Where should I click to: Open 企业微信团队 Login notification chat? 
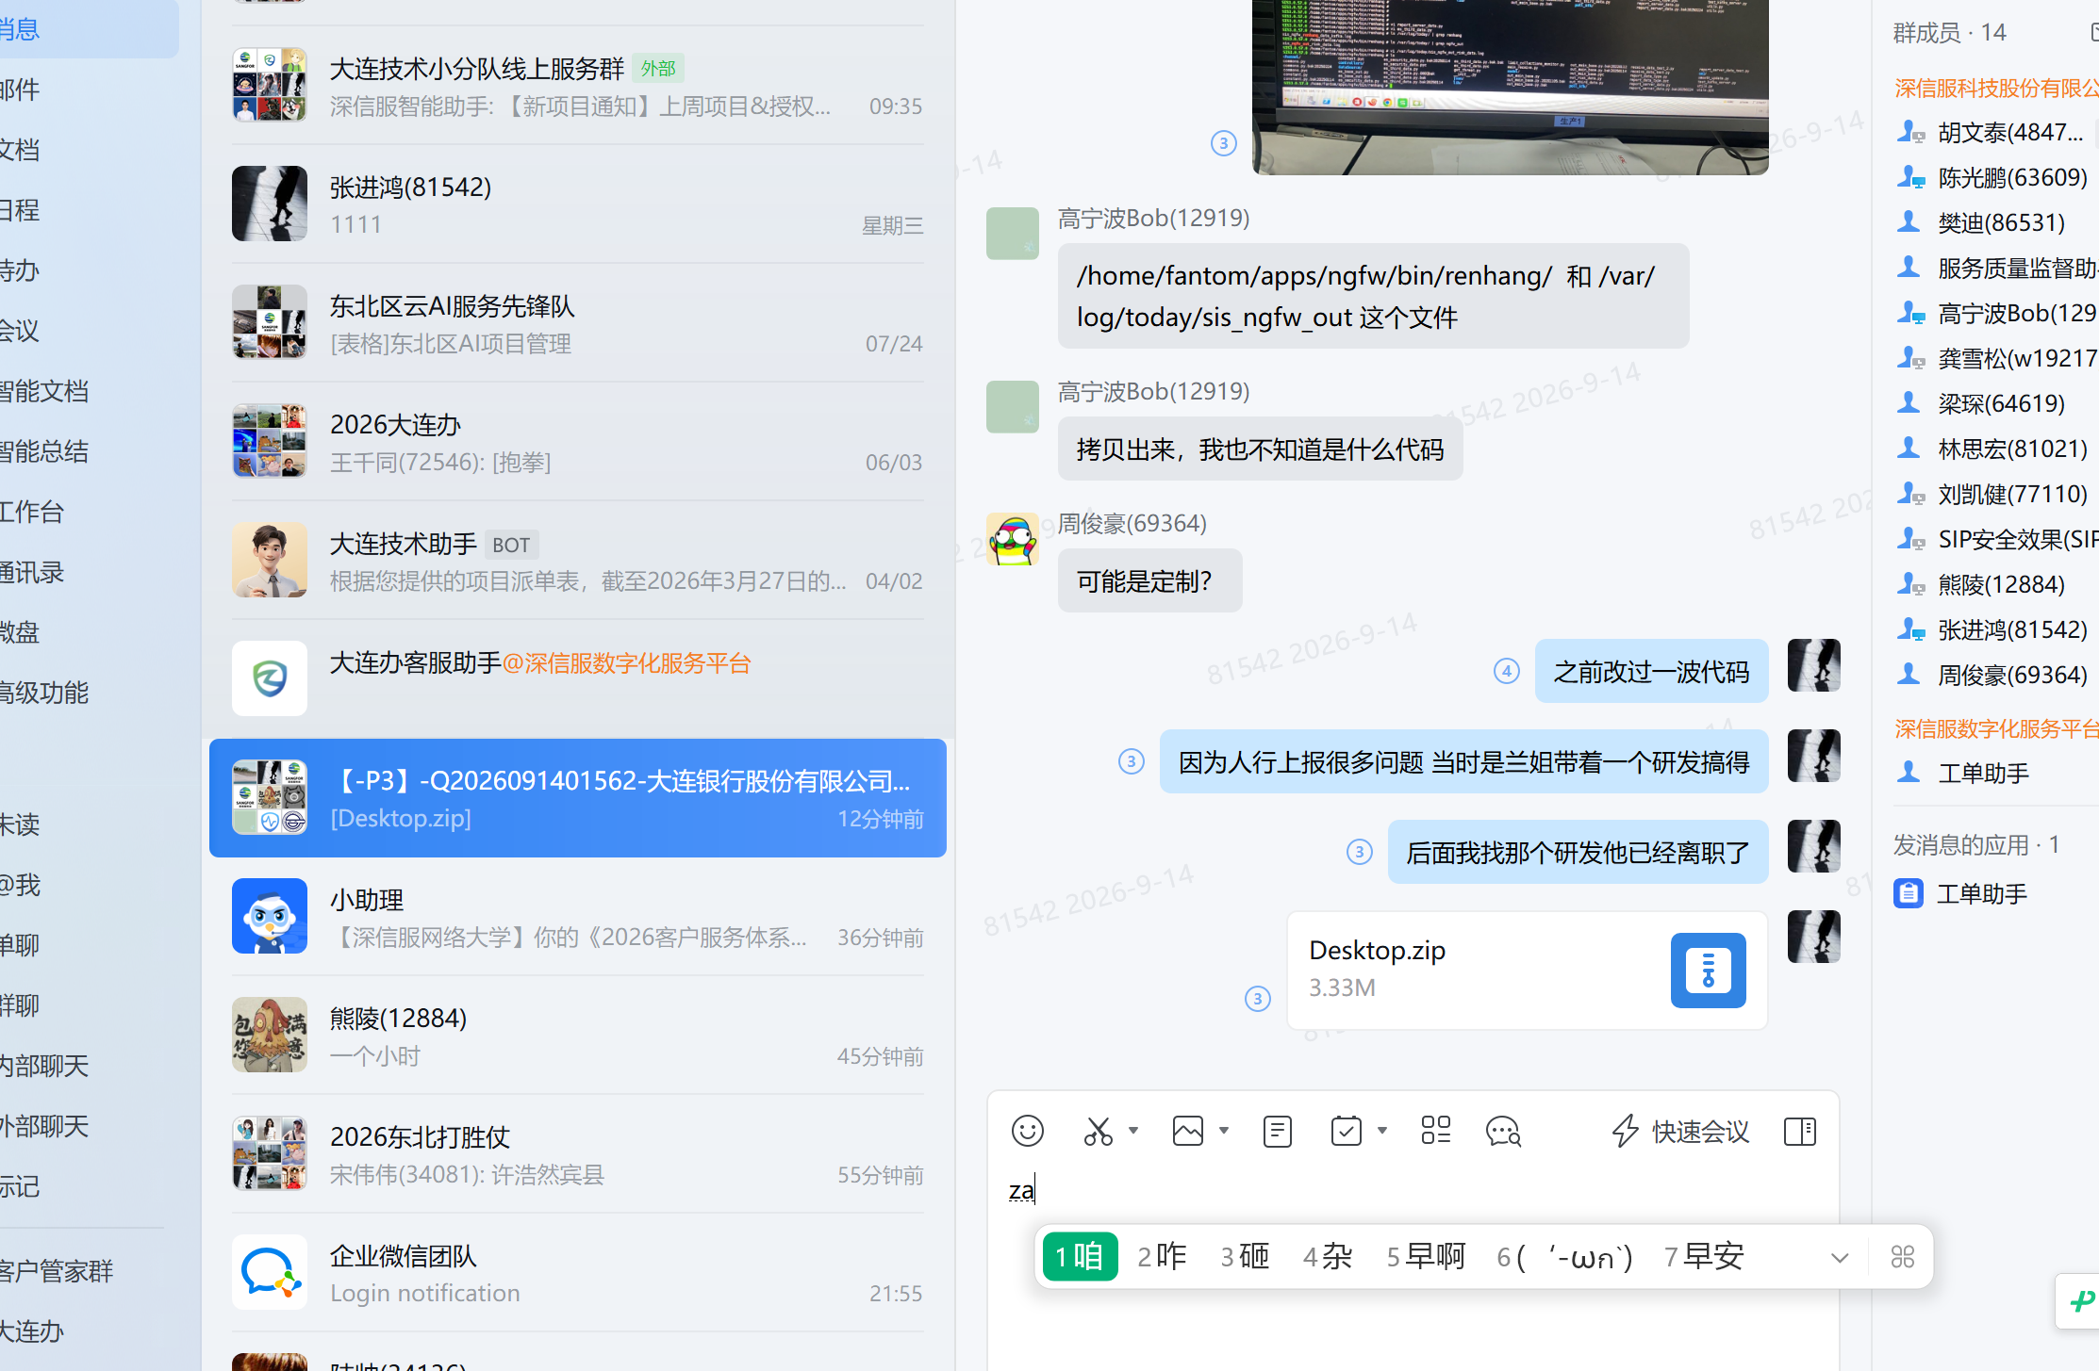tap(577, 1273)
